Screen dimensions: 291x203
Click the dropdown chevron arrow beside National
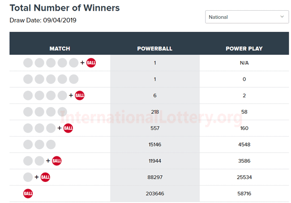(x=282, y=17)
